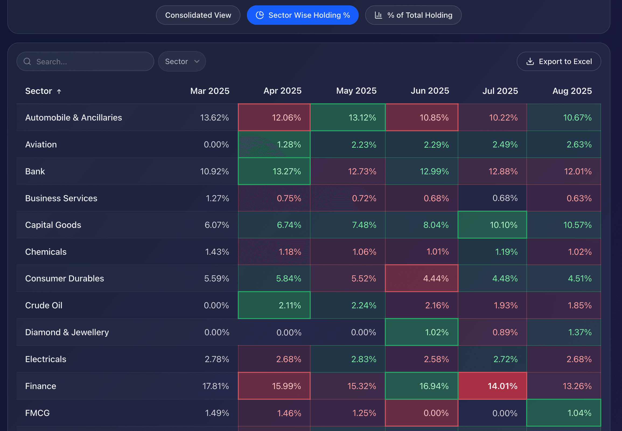Click the pie chart icon in Sector Wise Holding

coord(260,15)
